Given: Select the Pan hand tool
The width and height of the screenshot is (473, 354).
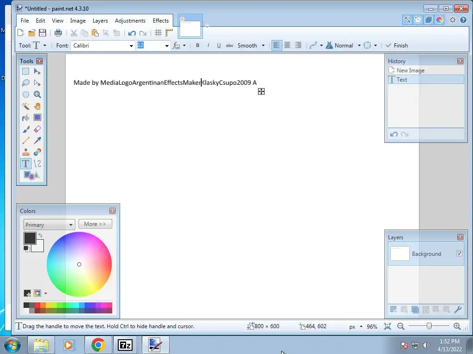Looking at the screenshot, I should (x=37, y=106).
